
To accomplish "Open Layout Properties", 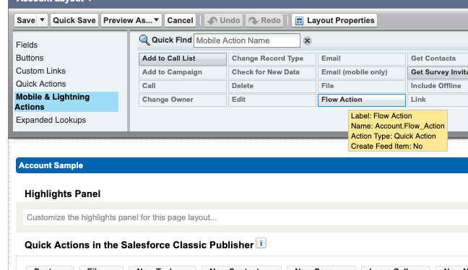I will pyautogui.click(x=334, y=20).
